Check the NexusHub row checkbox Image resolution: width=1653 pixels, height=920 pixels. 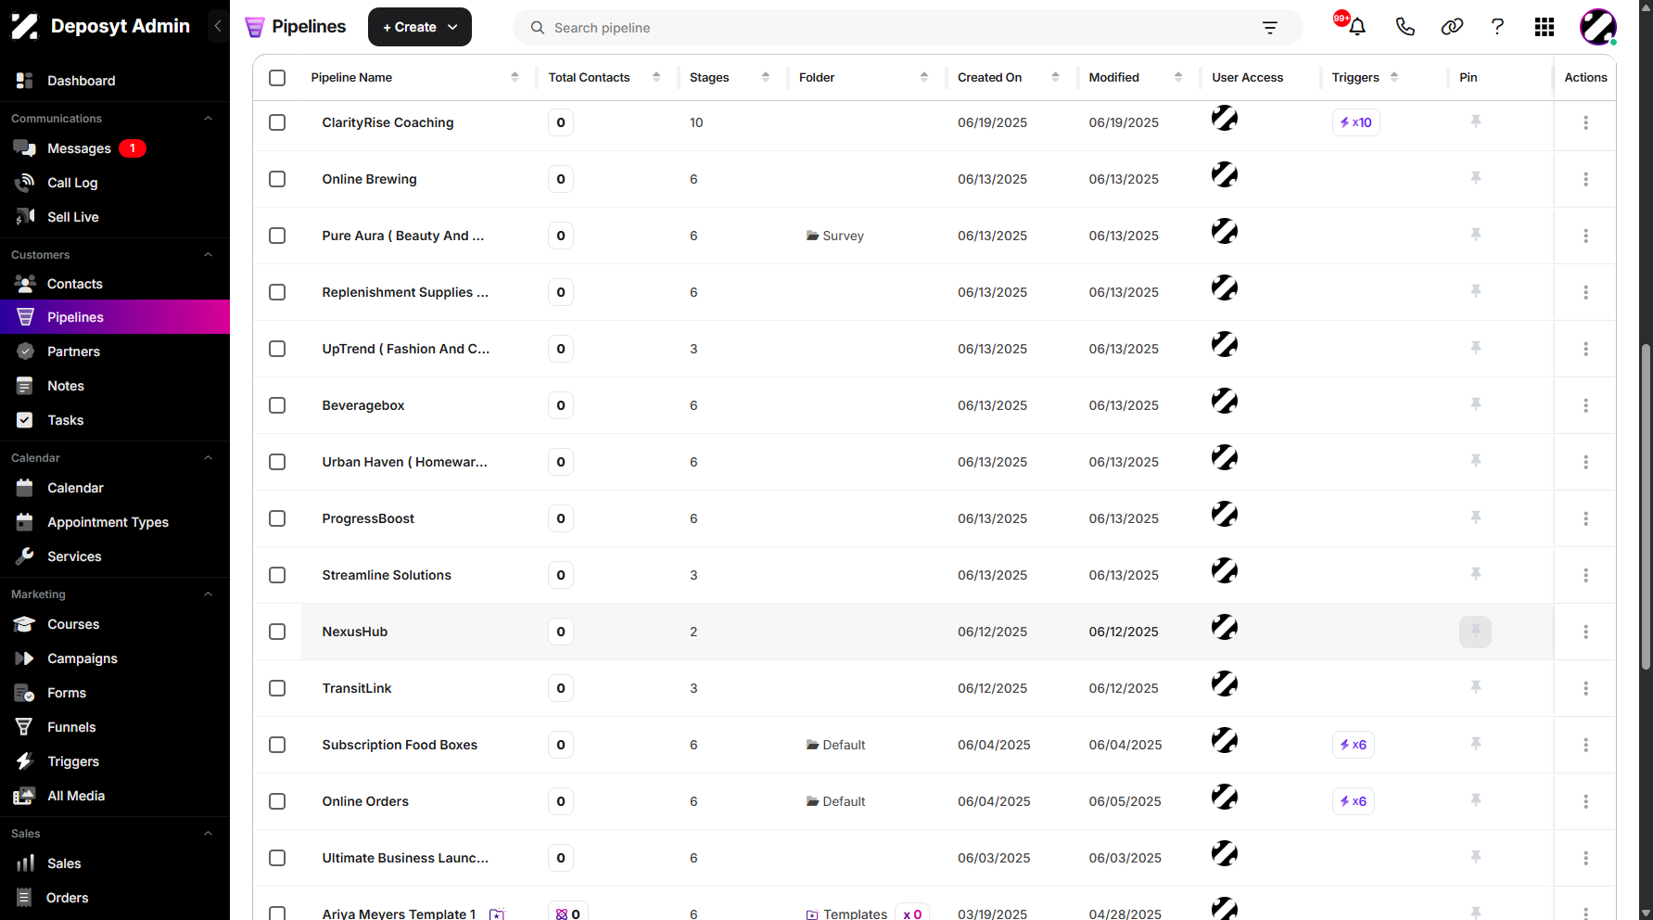coord(277,632)
